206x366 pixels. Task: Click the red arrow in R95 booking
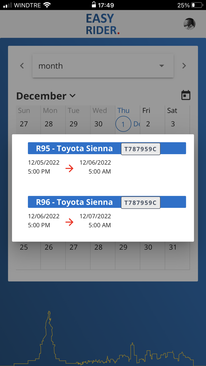point(69,168)
